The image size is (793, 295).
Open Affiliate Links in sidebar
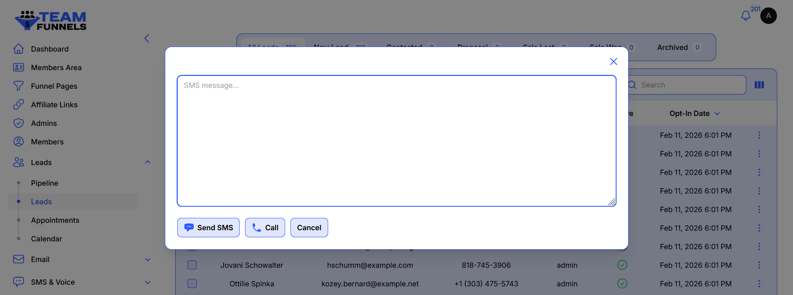[x=54, y=105]
